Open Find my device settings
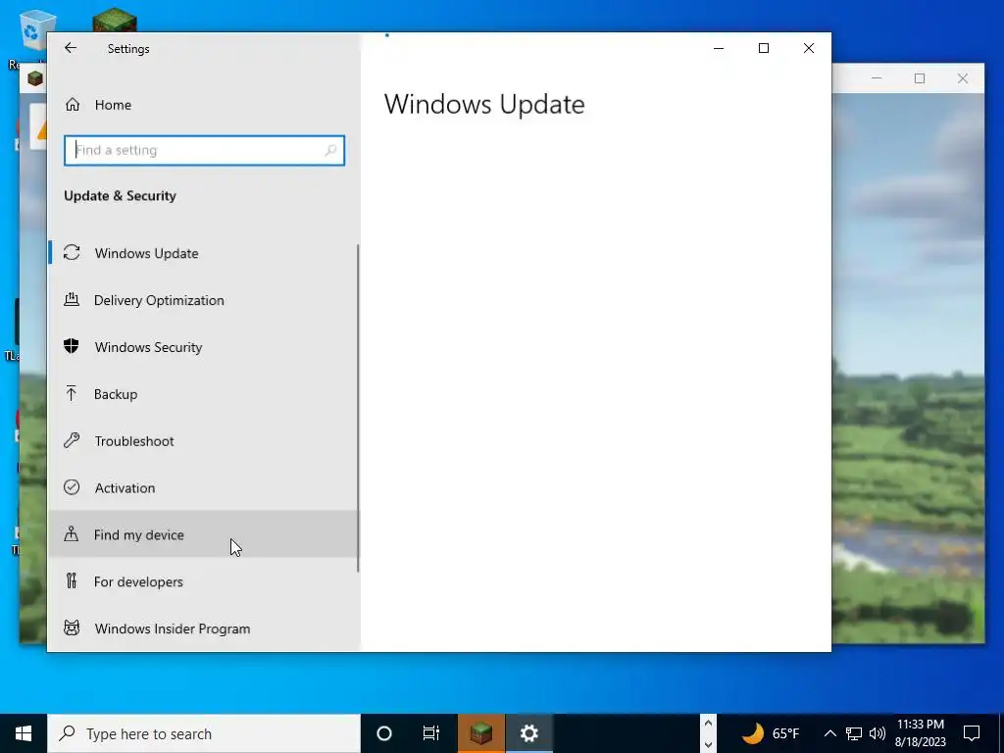 tap(204, 534)
